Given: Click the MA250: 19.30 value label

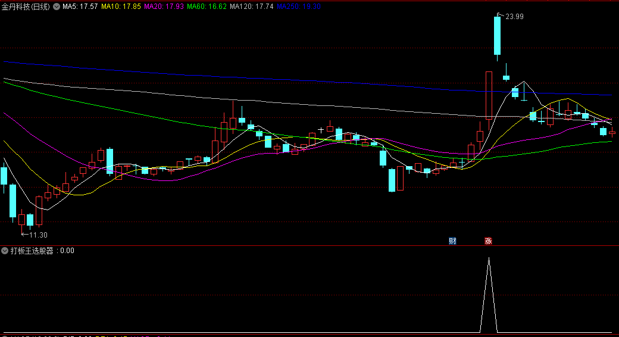Looking at the screenshot, I should [x=299, y=7].
